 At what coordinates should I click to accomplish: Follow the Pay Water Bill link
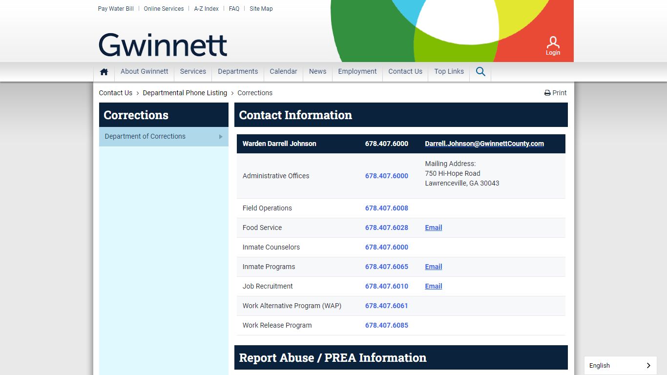coord(116,9)
